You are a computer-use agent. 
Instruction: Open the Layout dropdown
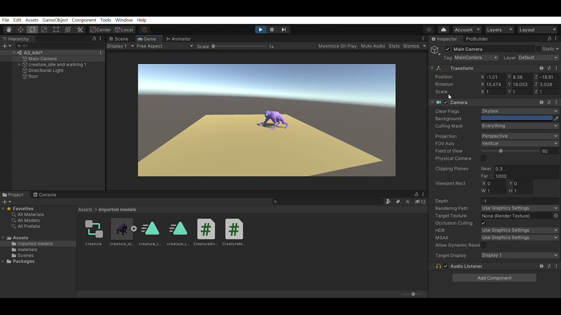click(537, 30)
